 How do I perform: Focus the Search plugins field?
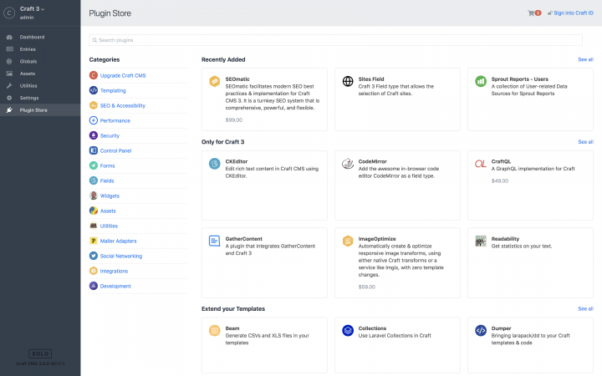tap(335, 40)
